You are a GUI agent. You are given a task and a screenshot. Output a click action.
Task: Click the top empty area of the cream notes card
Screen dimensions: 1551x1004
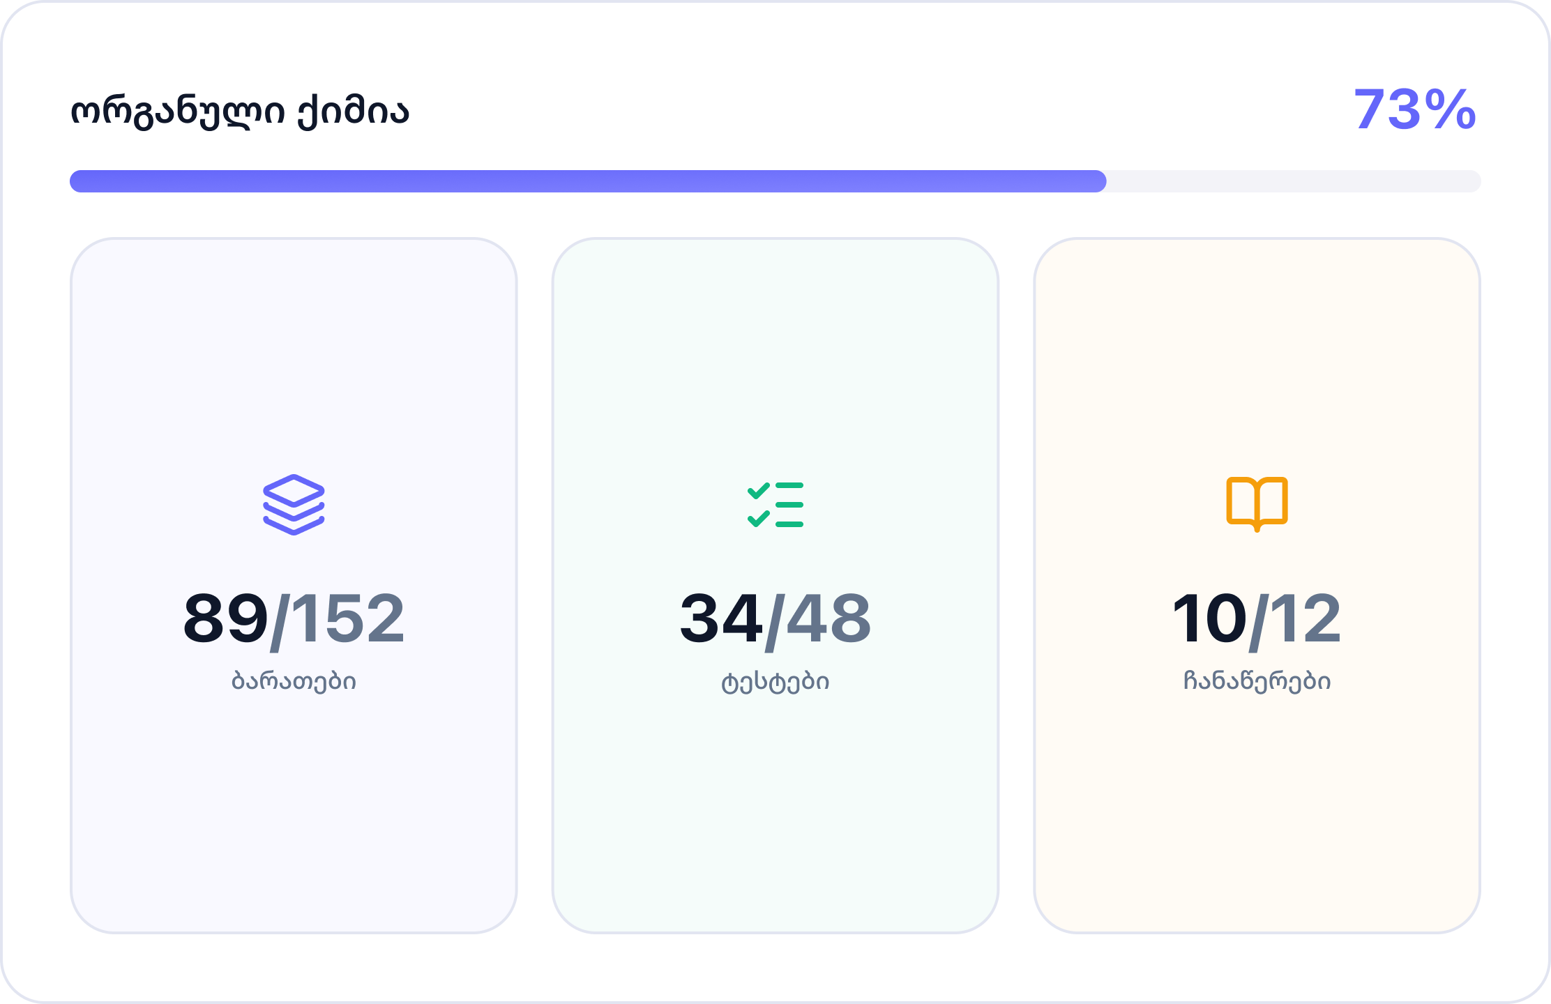tap(1257, 335)
